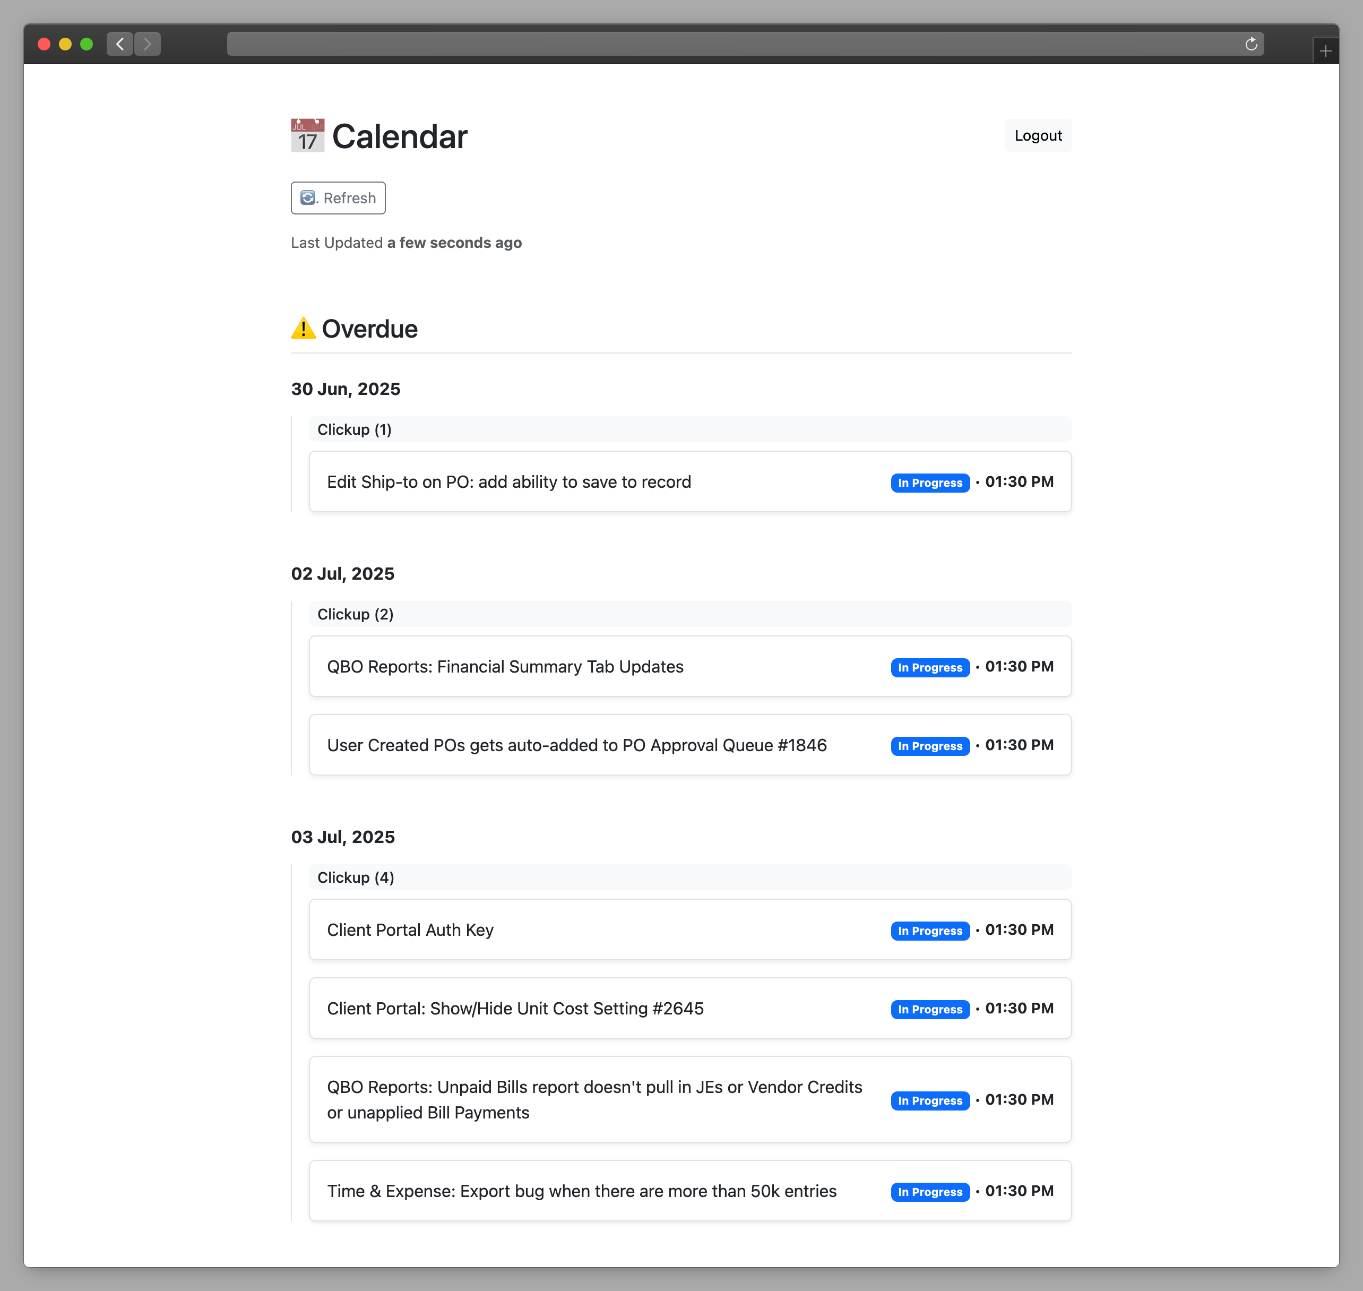Click 01:30 PM time on Client Portal Auth Key

[1019, 929]
